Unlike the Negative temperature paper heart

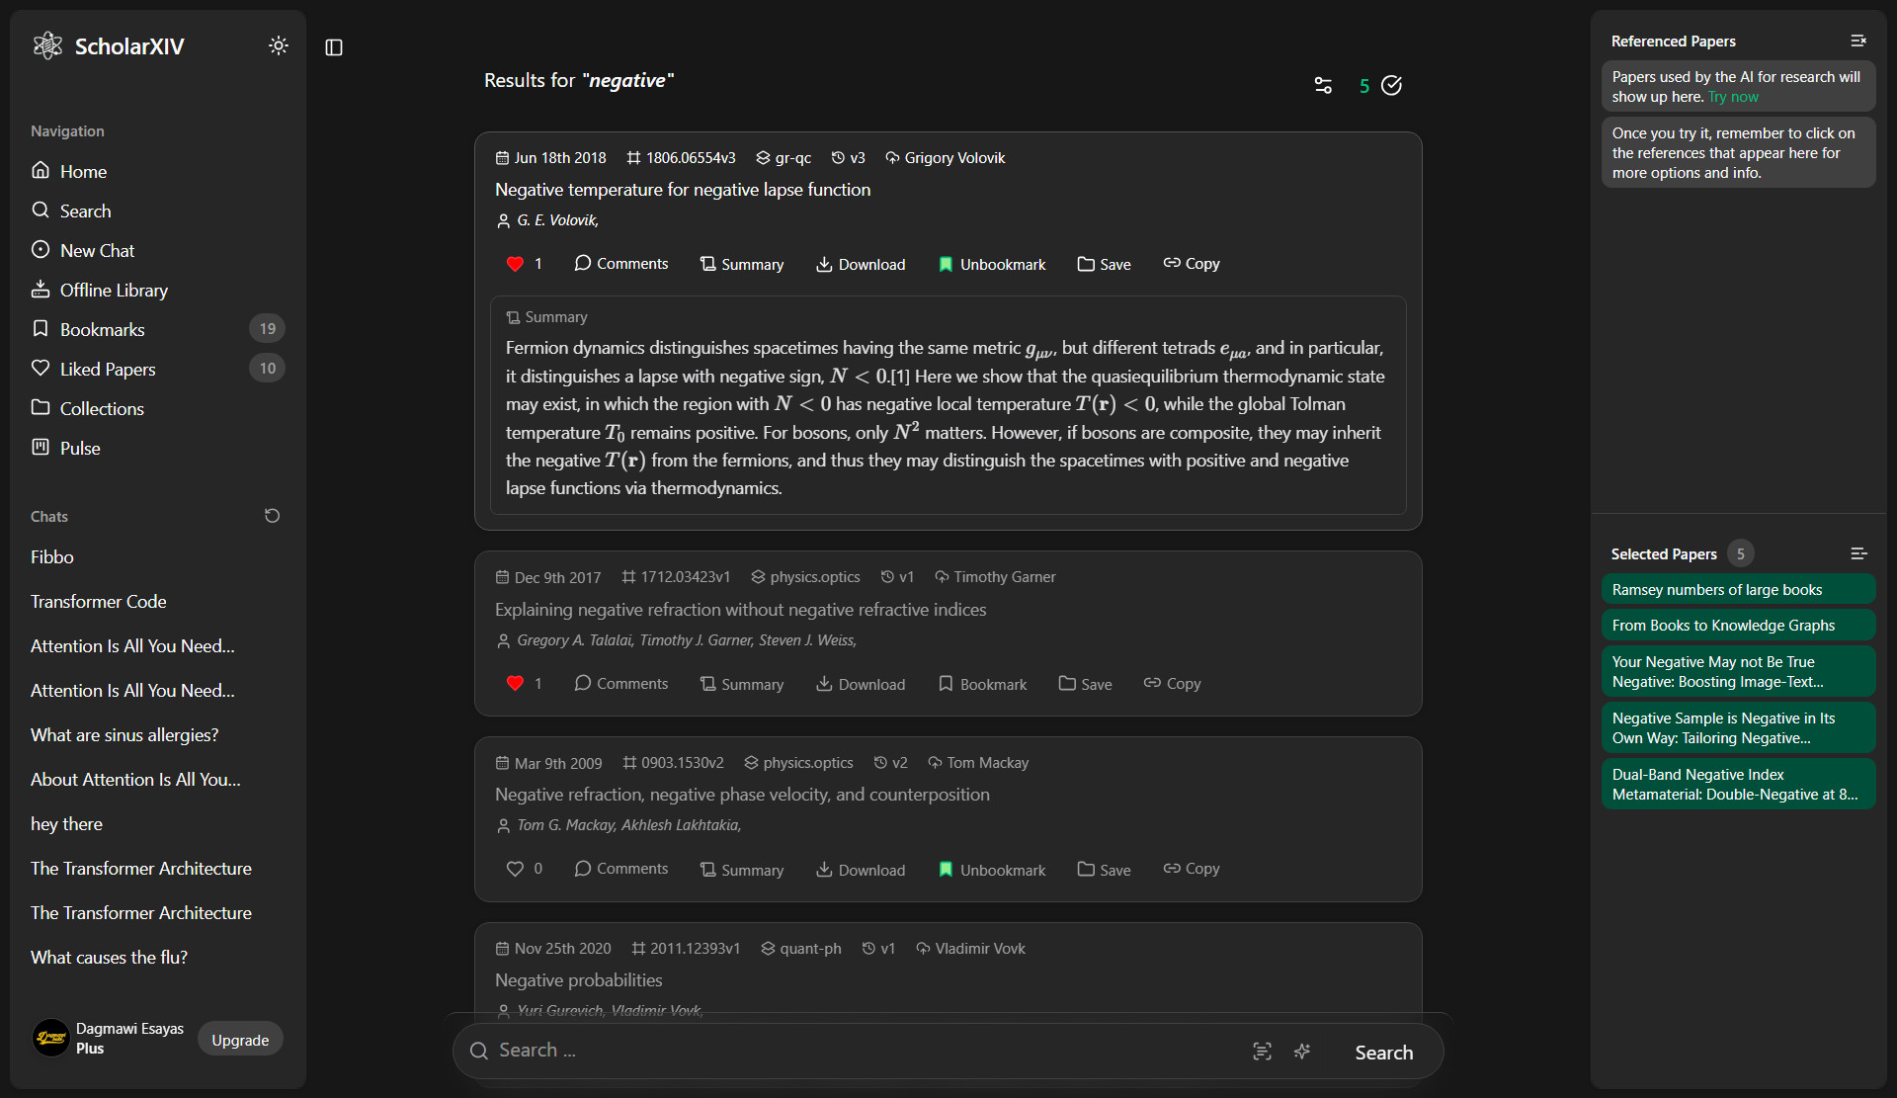point(515,264)
